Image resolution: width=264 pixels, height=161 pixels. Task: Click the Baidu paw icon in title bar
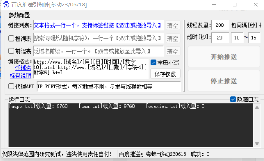(6, 5)
